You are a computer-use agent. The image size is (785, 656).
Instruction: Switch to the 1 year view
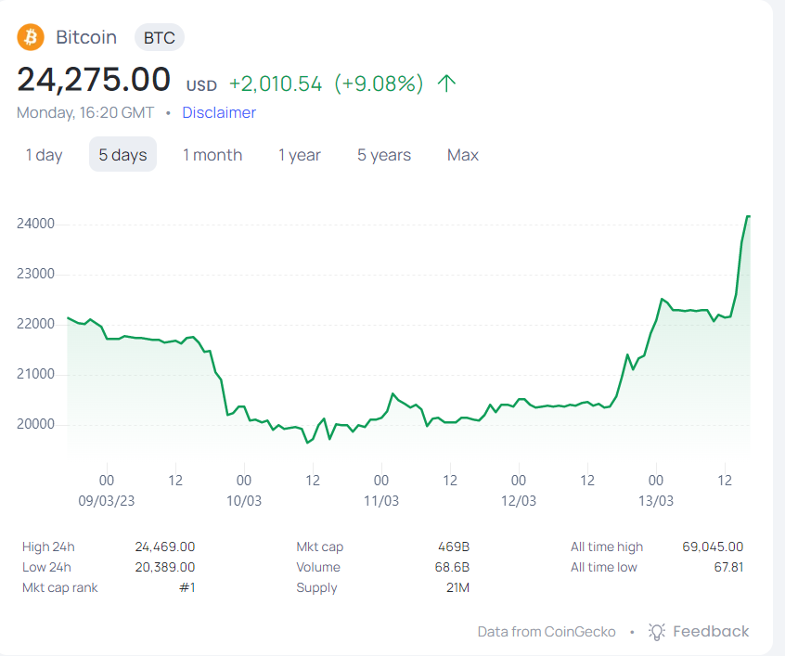point(300,155)
